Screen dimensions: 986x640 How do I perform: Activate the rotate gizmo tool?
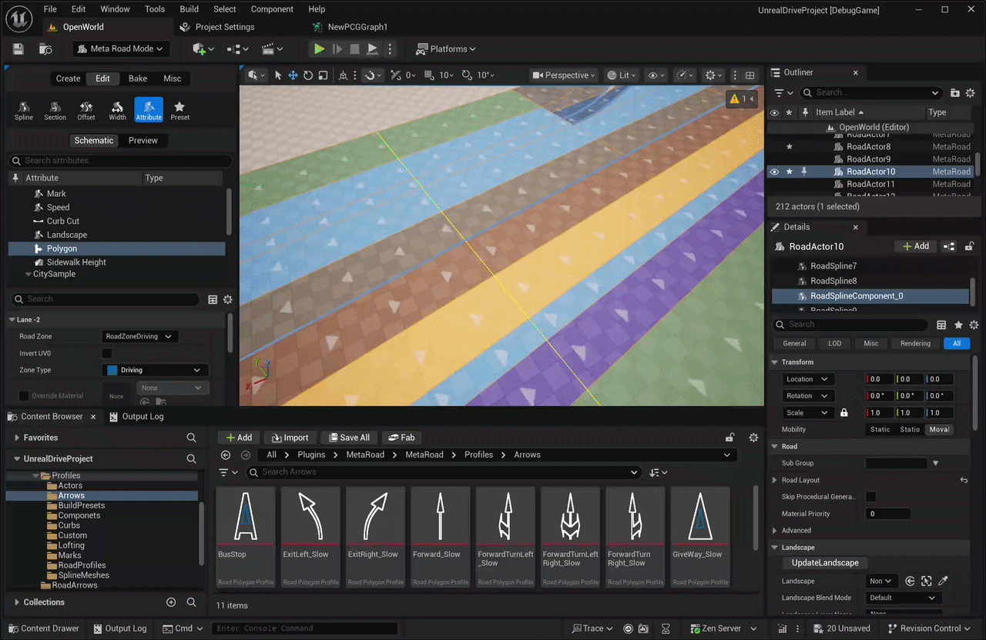[x=308, y=75]
